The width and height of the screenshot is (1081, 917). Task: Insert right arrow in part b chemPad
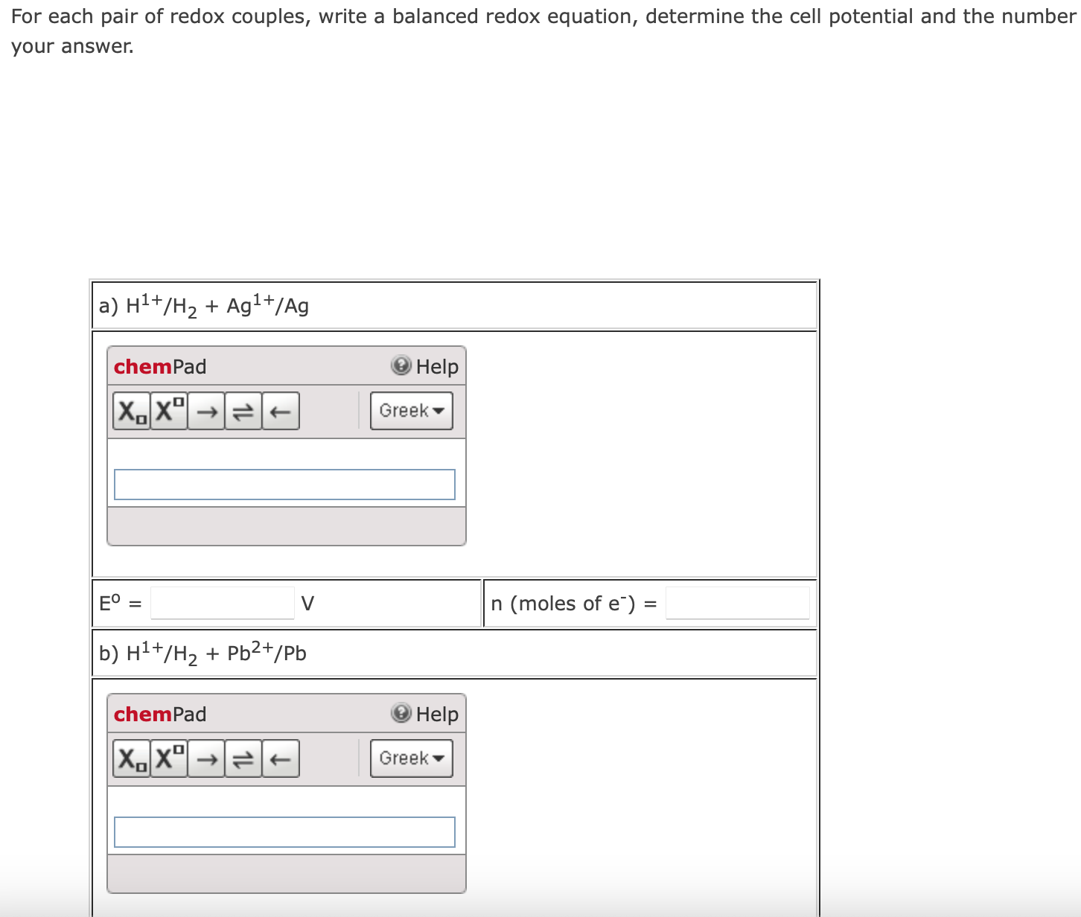pyautogui.click(x=206, y=758)
